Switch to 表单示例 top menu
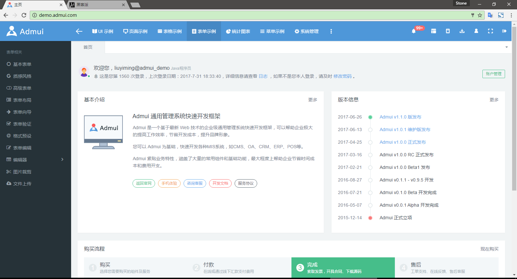Image resolution: width=517 pixels, height=279 pixels. point(204,31)
